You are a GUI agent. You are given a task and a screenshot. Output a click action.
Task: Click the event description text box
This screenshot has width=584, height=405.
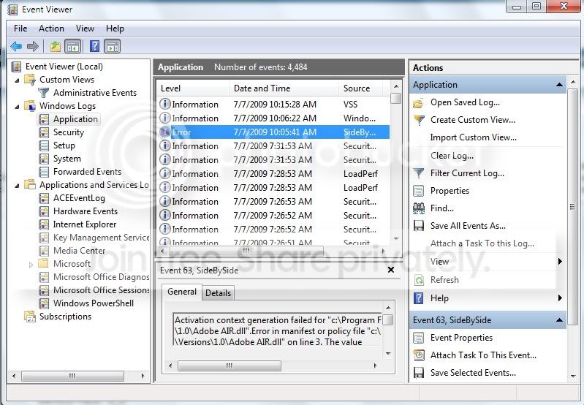click(278, 331)
